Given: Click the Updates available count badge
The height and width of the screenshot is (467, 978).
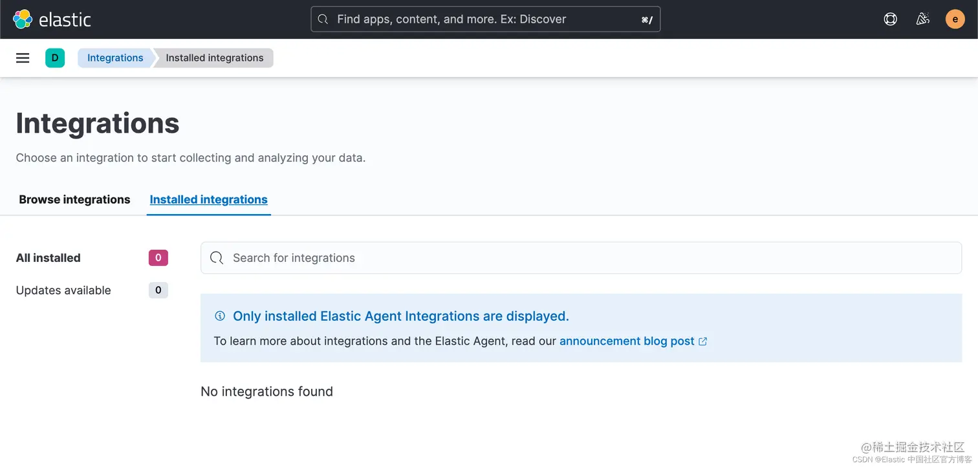Looking at the screenshot, I should (158, 290).
